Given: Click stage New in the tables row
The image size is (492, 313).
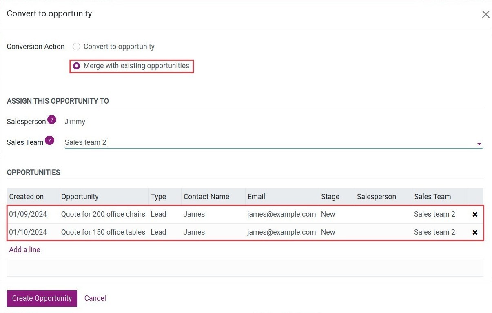Looking at the screenshot, I should click(x=328, y=232).
